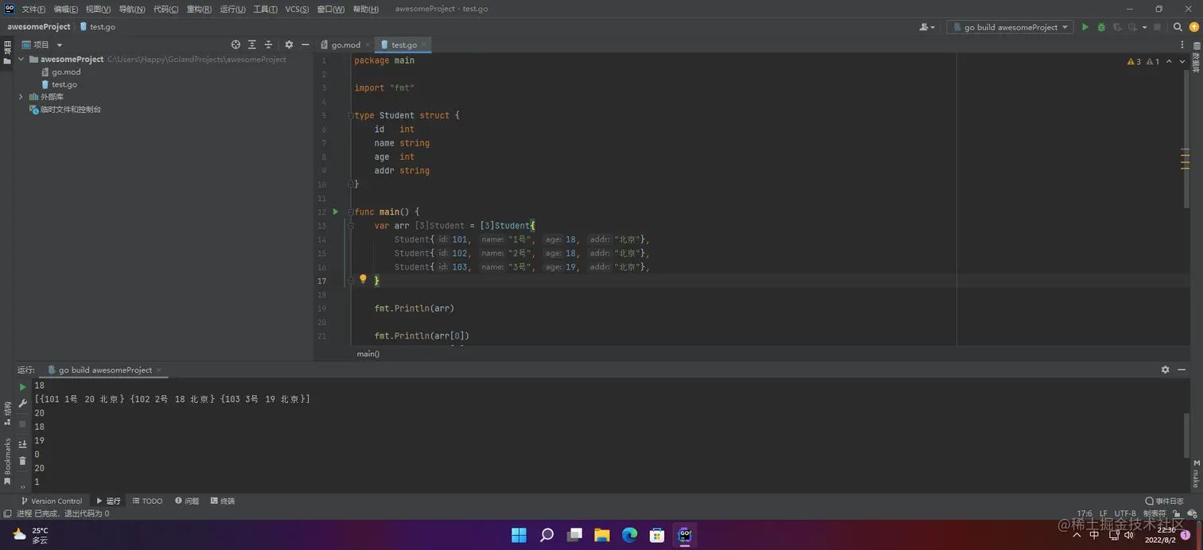
Task: Open the user account icon dropdown
Action: point(927,27)
